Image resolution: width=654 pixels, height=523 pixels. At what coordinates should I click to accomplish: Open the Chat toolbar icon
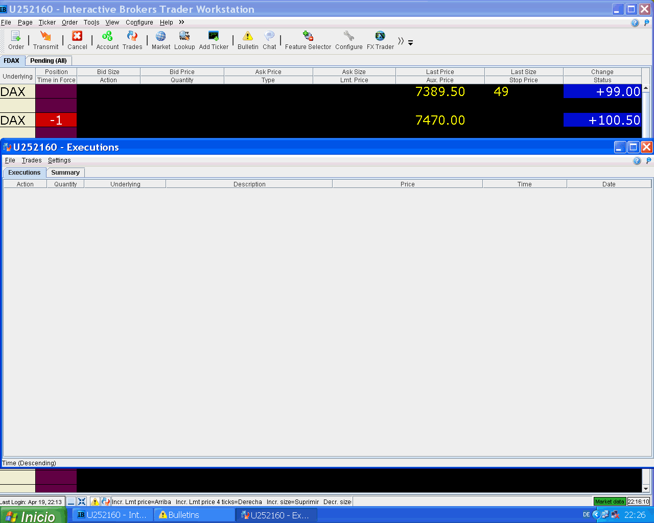tap(269, 40)
